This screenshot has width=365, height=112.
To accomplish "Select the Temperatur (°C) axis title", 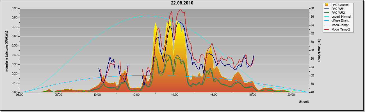I will [319, 50].
